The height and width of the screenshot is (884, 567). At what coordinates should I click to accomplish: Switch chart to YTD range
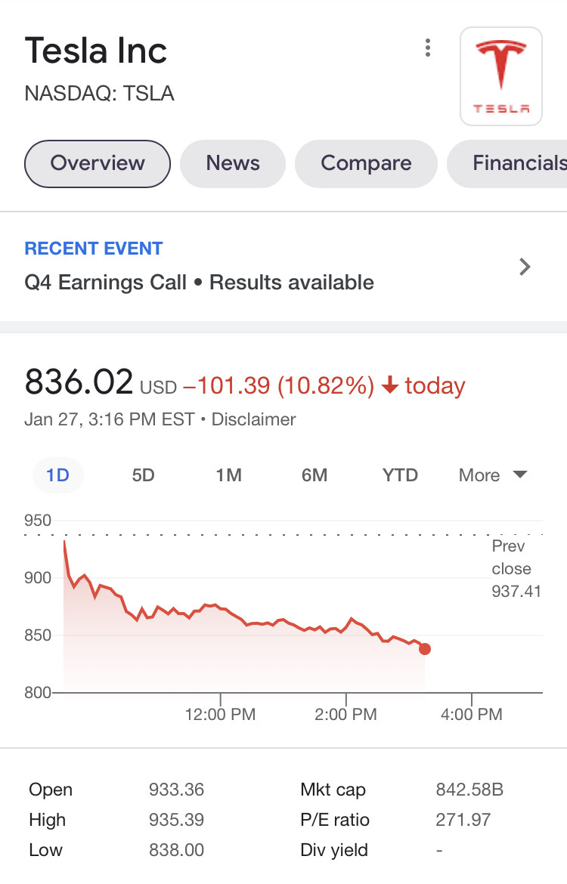pyautogui.click(x=400, y=475)
